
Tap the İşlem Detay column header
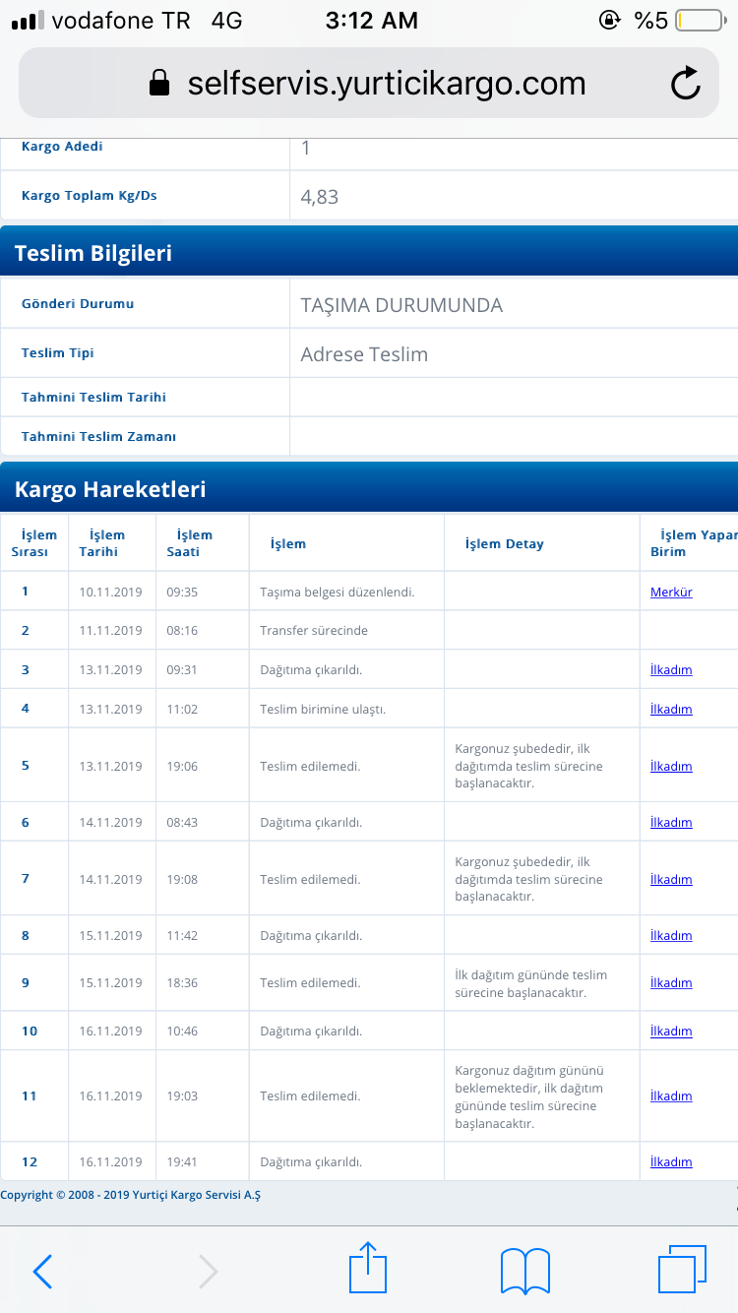coord(504,544)
